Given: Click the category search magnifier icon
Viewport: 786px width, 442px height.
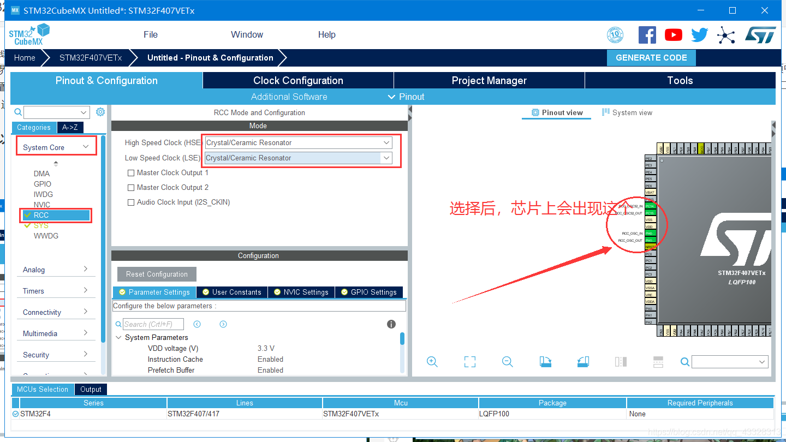Looking at the screenshot, I should point(18,112).
